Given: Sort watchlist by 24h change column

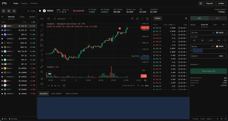Looking at the screenshot, I should coord(33,22).
